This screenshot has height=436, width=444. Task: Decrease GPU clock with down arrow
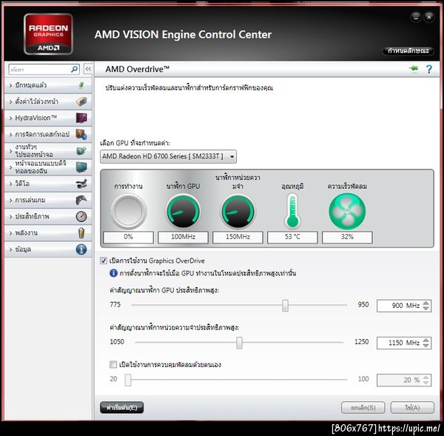pos(426,309)
